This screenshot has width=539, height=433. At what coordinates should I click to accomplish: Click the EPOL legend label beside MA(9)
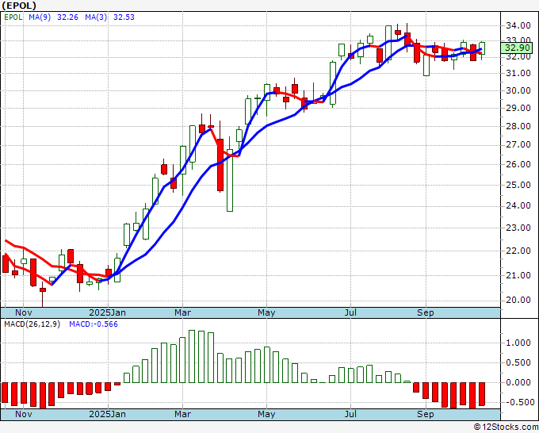point(14,17)
